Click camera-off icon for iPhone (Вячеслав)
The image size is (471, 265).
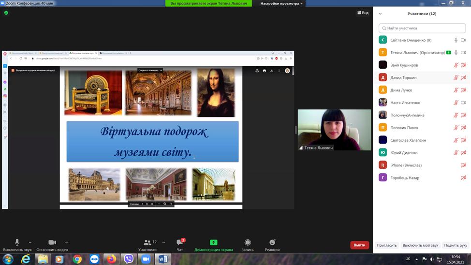point(463,165)
